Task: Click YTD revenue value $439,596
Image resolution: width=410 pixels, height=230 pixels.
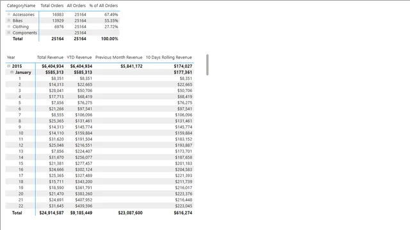Action: click(84, 206)
